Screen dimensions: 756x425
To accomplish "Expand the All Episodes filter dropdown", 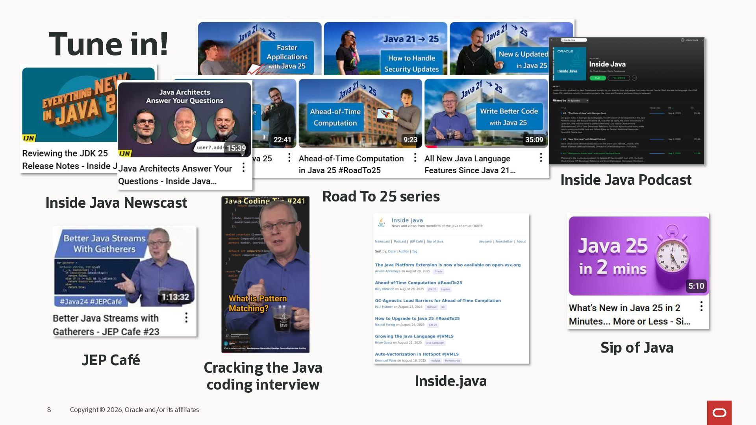I will (578, 101).
